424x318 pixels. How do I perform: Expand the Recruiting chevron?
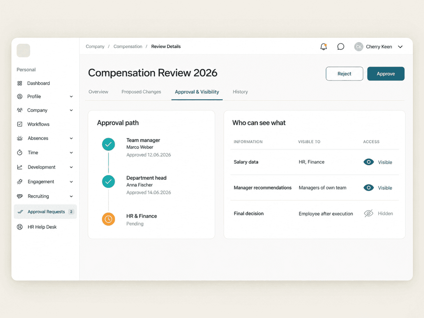pyautogui.click(x=71, y=196)
